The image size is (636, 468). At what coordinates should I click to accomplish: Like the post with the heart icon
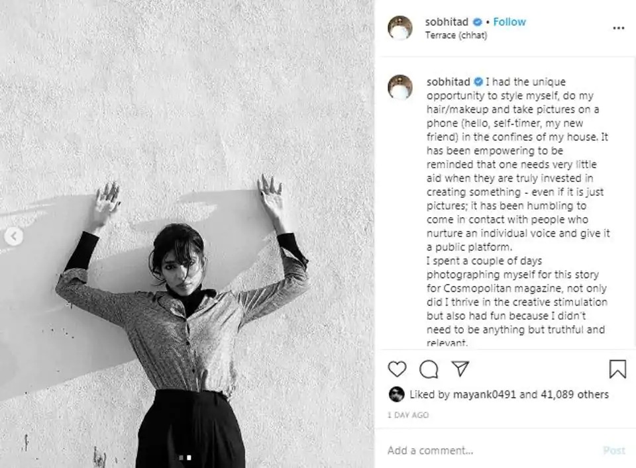pos(397,369)
